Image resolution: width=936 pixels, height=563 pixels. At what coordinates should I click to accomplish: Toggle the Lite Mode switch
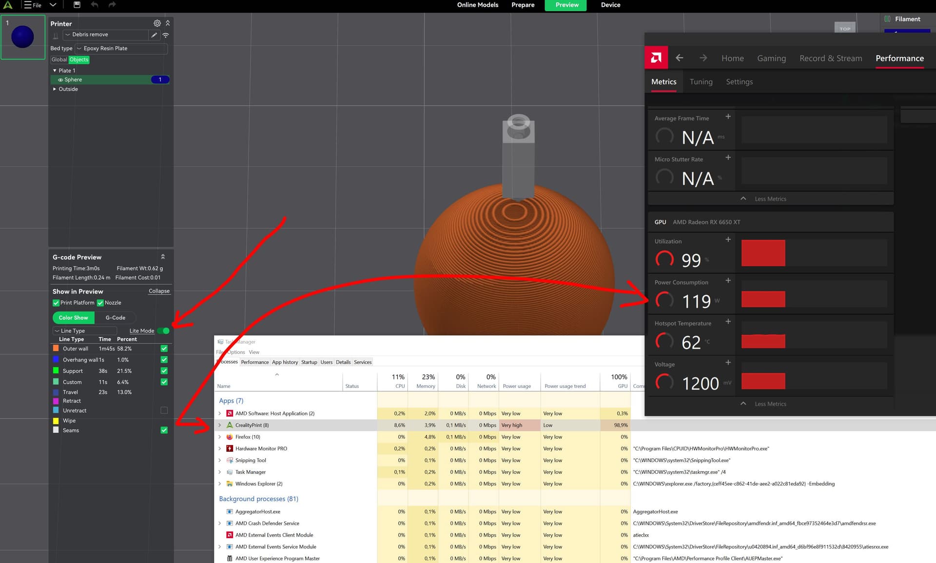164,331
